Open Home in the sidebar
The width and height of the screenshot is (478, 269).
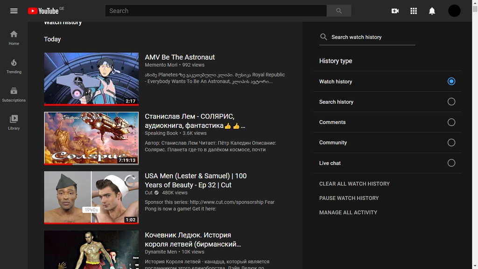click(14, 38)
